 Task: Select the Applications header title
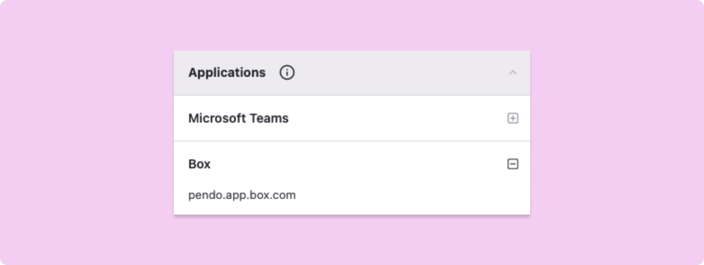point(227,73)
